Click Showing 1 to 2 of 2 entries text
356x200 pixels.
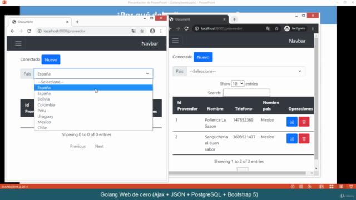239,162
